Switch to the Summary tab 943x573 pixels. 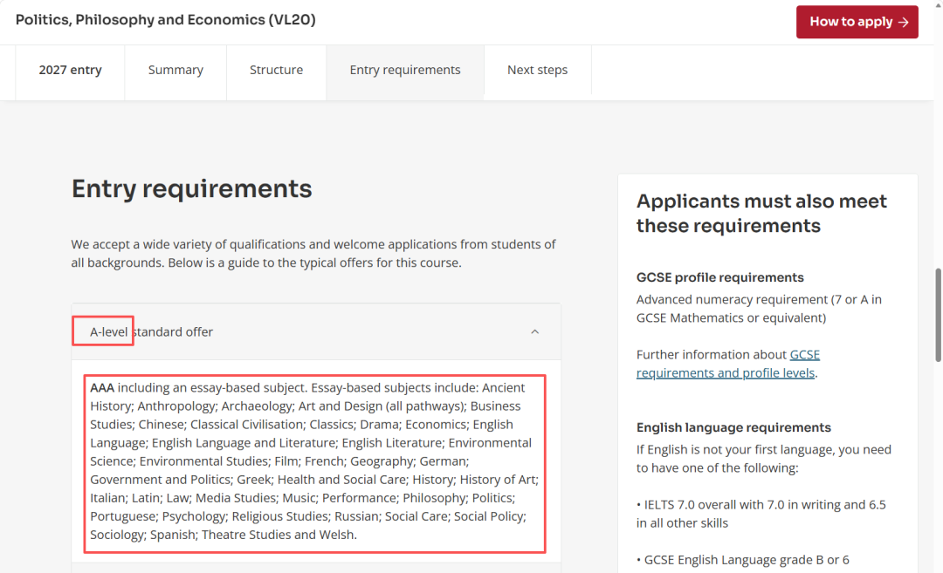coord(176,71)
